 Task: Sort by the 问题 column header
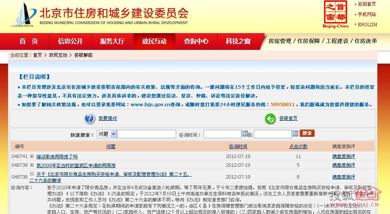tap(111, 147)
